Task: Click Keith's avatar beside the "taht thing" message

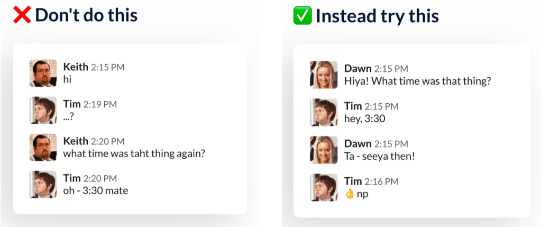Action: coord(43,147)
